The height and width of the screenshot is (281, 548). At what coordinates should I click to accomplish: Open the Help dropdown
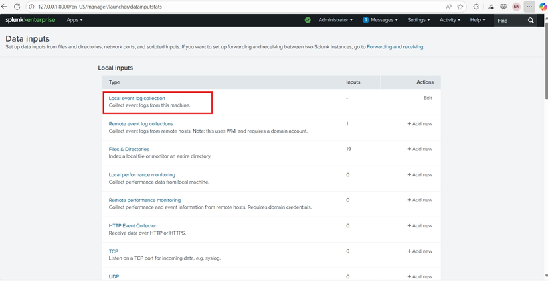[478, 20]
